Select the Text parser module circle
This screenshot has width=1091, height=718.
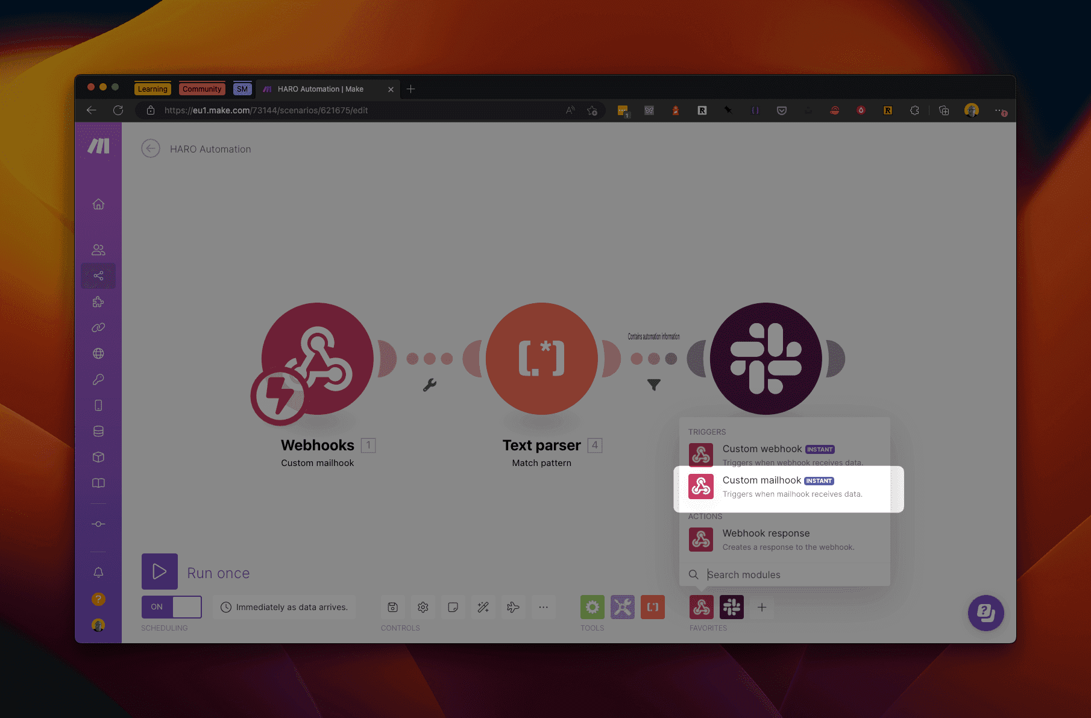tap(542, 359)
